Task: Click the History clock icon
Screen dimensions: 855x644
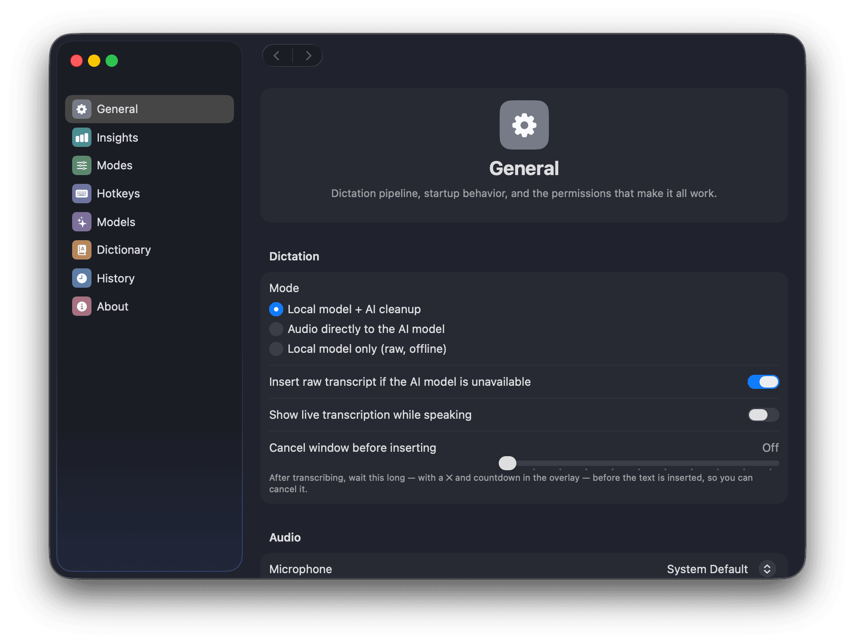Action: click(x=82, y=278)
